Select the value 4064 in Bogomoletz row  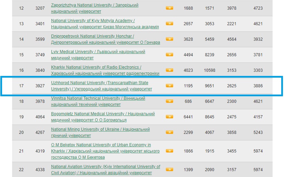pos(40,117)
